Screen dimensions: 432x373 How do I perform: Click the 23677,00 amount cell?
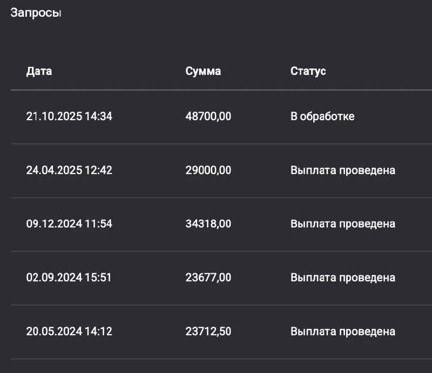[x=208, y=278]
